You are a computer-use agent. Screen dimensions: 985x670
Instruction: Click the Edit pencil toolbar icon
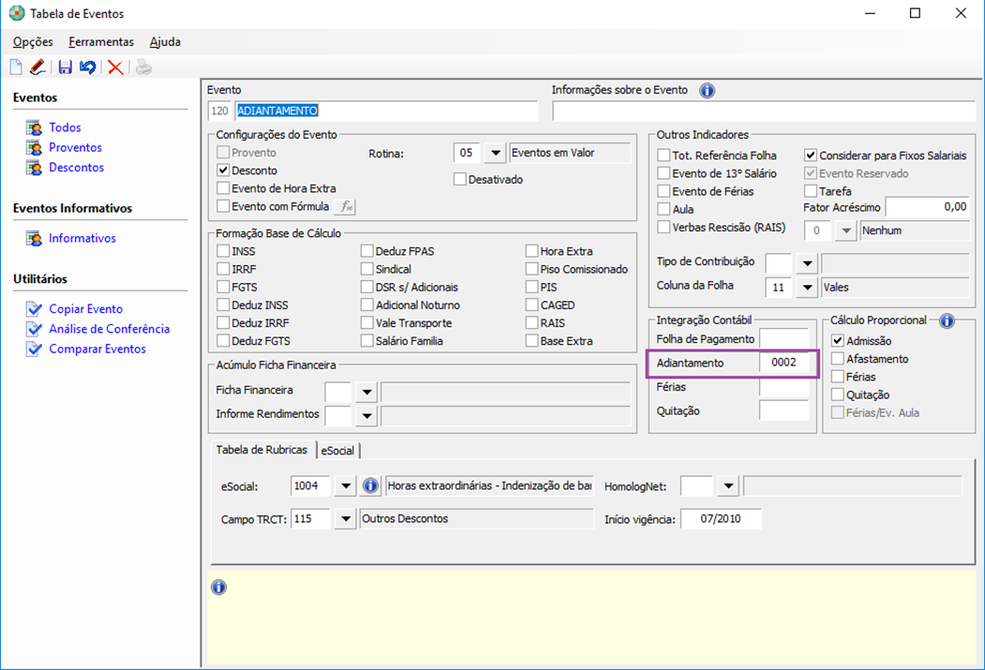point(37,67)
